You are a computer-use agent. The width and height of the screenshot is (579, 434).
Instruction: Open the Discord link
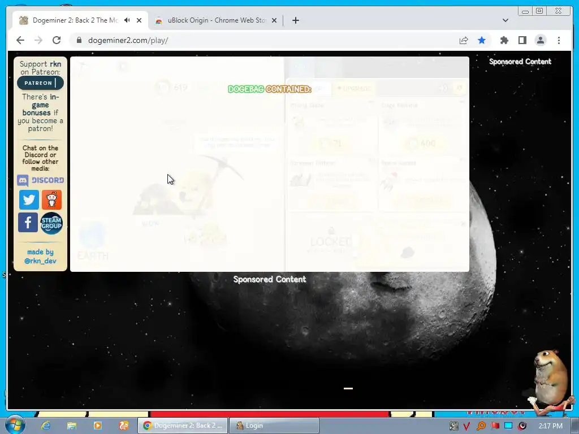coord(40,180)
